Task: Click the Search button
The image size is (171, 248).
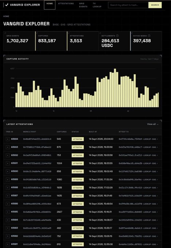Action: click(155, 5)
